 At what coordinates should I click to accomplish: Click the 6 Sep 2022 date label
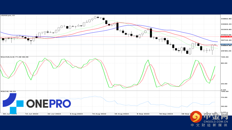pyautogui.click(x=143, y=114)
